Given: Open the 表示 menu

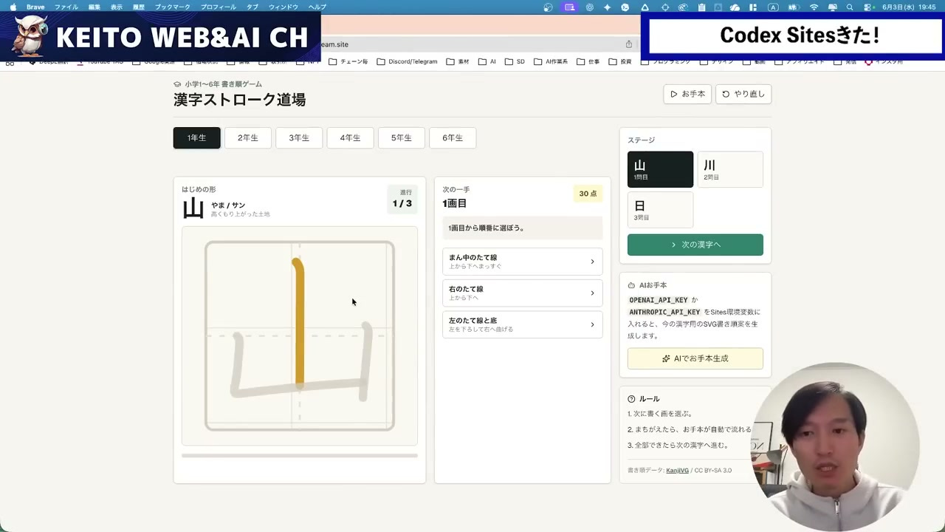Looking at the screenshot, I should pyautogui.click(x=117, y=7).
